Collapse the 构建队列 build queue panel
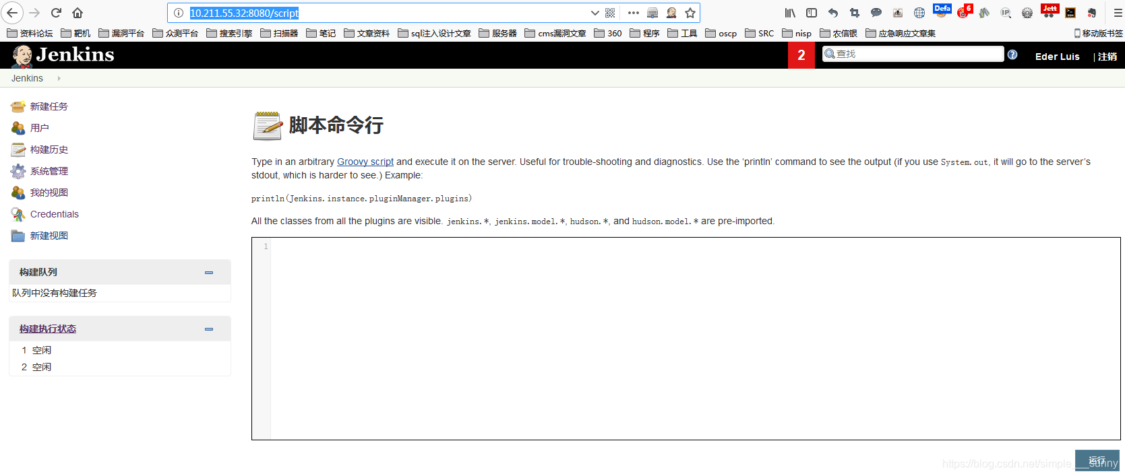Screen dimensions: 1125x476 209,273
